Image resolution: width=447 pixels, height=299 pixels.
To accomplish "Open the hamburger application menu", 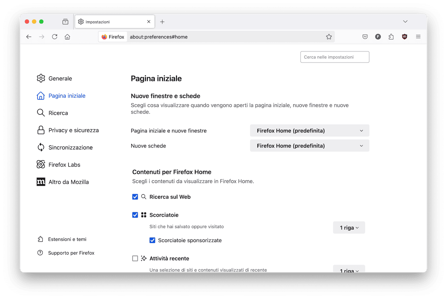I will click(418, 37).
